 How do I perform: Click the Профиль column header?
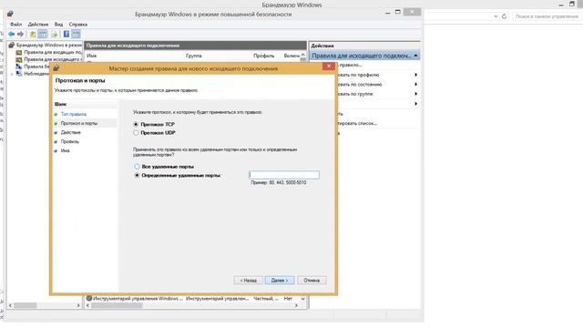[x=264, y=56]
